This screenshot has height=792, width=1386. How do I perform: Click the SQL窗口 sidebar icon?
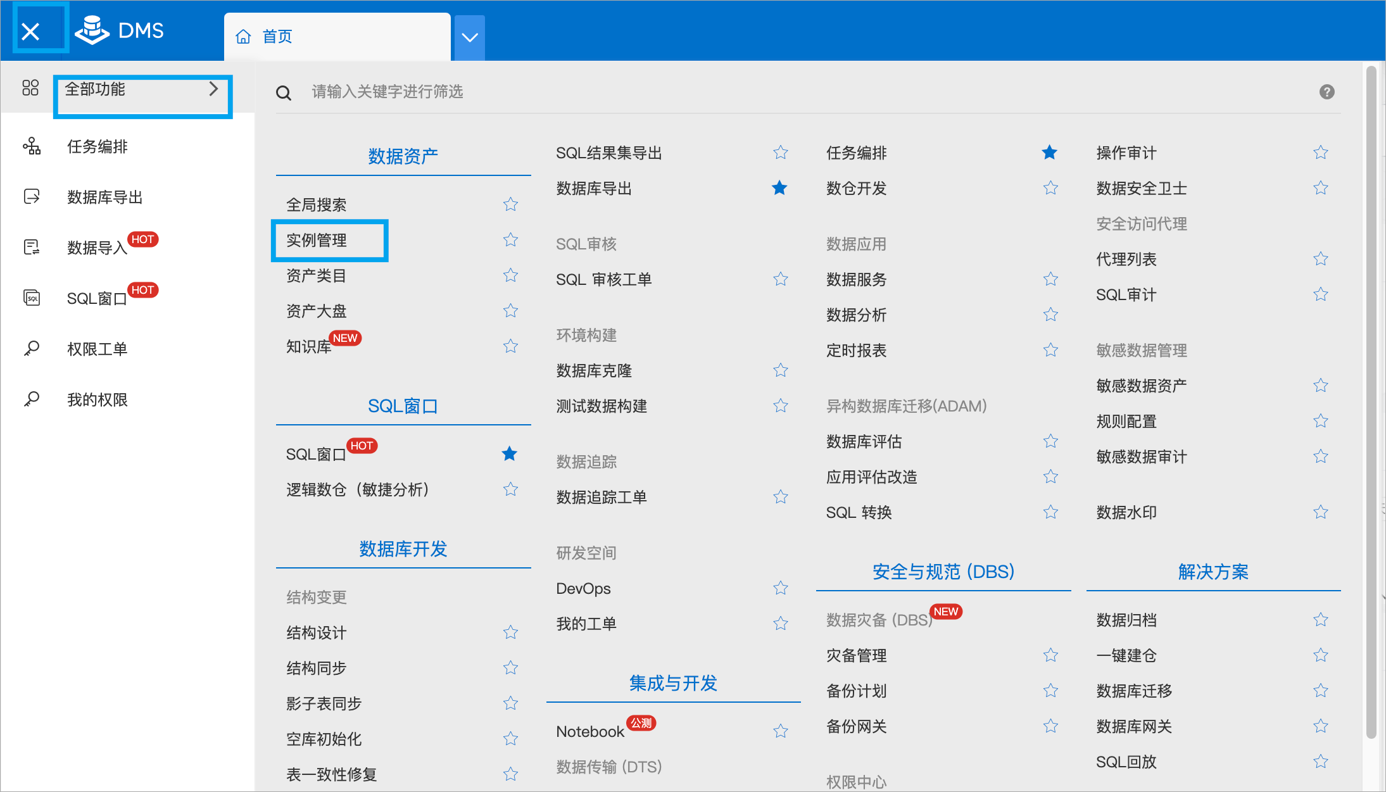pos(32,298)
